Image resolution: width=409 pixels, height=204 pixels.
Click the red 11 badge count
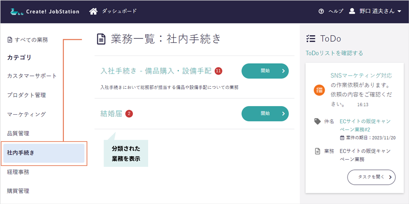tap(218, 70)
